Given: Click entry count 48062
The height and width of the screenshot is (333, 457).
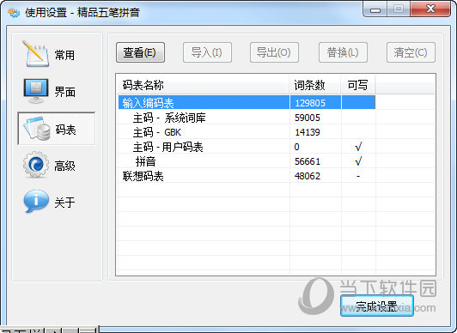Looking at the screenshot, I should [x=308, y=176].
